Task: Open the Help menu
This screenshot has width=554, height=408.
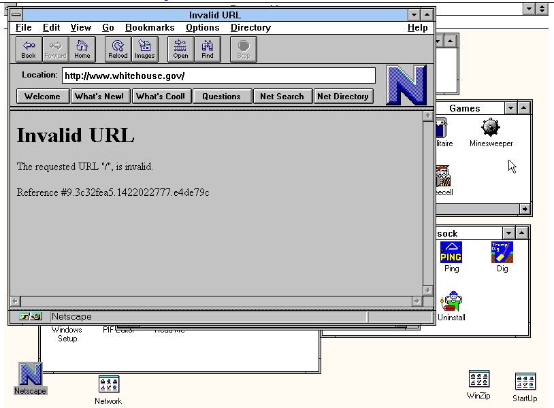Action: click(417, 27)
